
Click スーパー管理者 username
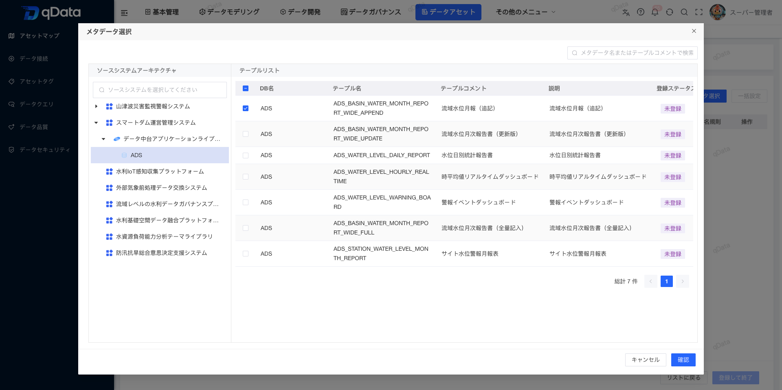click(751, 13)
